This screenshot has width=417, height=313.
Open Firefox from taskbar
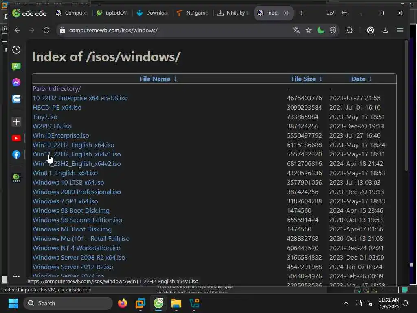coord(122,303)
